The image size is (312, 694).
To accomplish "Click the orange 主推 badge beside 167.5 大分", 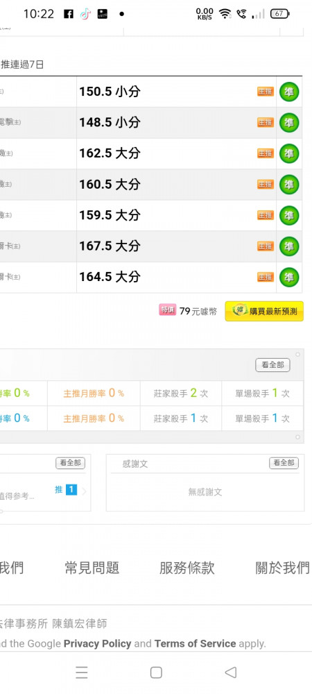I will click(x=266, y=246).
